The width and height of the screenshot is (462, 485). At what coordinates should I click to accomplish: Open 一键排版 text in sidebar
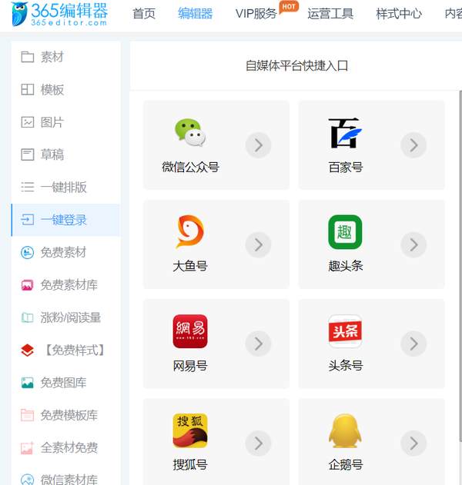click(63, 187)
